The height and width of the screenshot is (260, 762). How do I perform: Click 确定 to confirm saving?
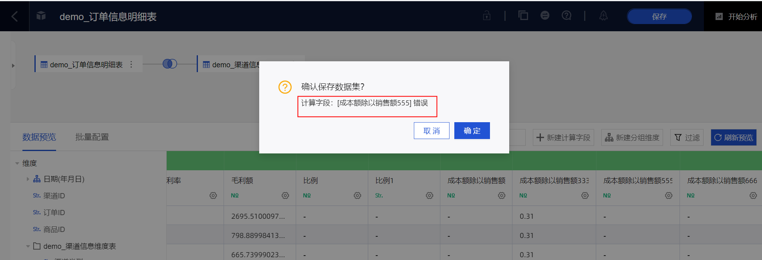(472, 131)
